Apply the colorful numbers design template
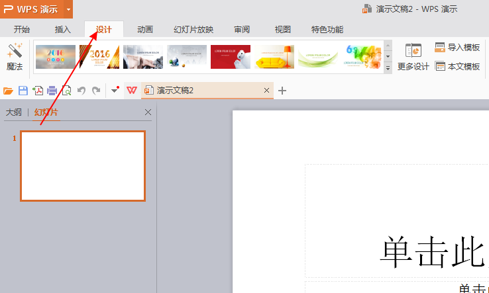This screenshot has width=489, height=293. click(362, 57)
